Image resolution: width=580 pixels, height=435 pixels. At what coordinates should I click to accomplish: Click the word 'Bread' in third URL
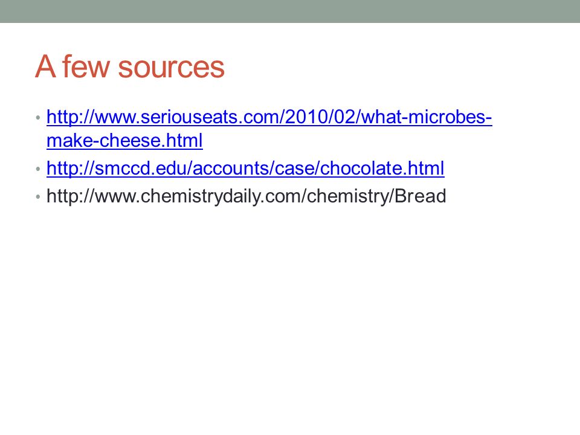pos(420,196)
